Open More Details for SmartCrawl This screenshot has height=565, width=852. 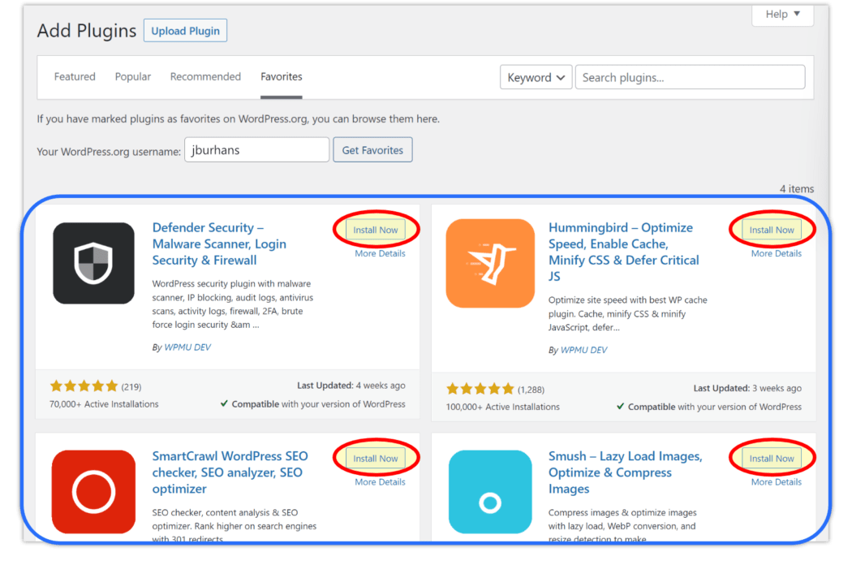click(380, 482)
